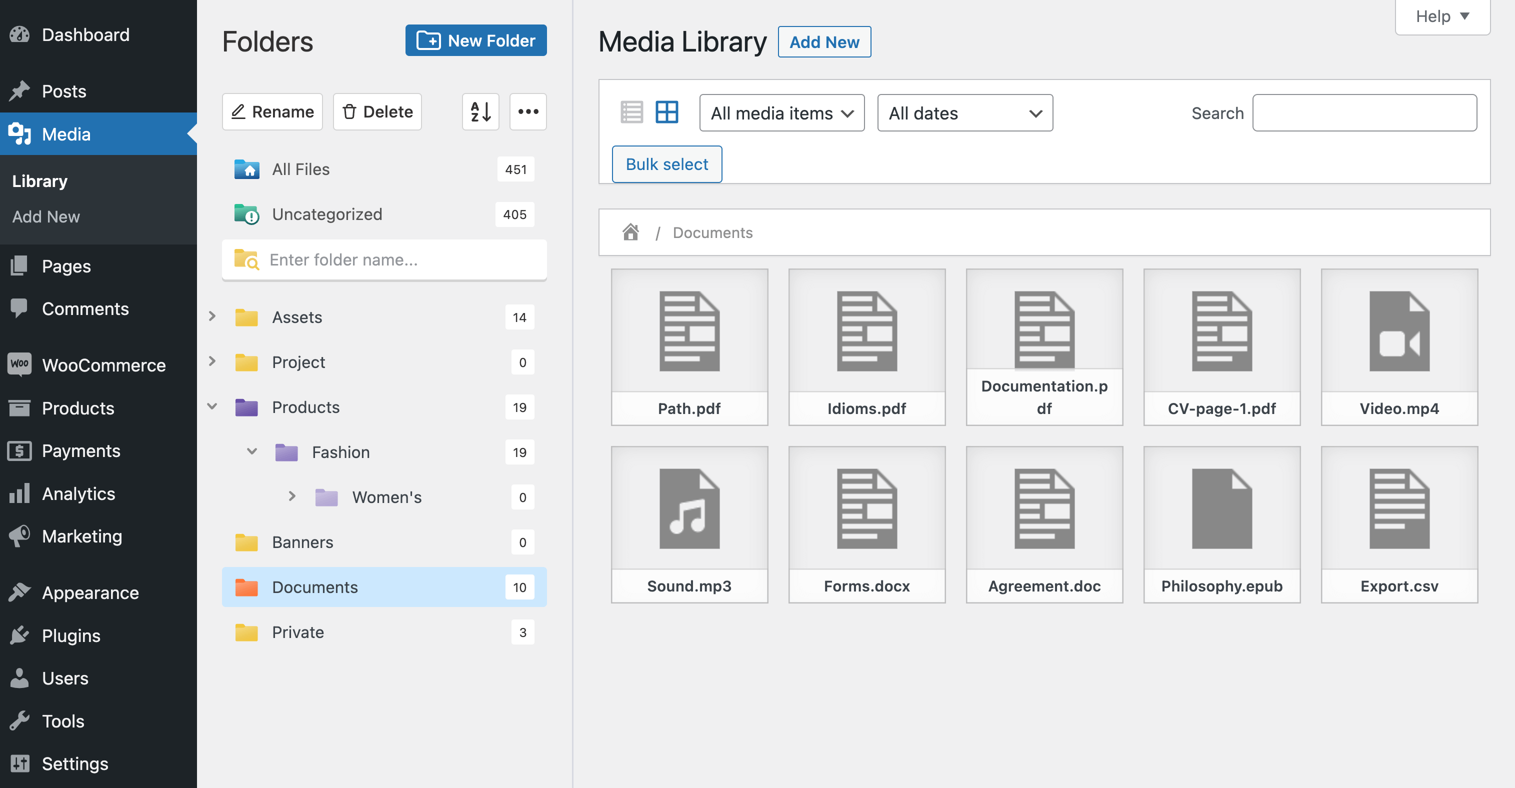Select the Private folder row
This screenshot has width=1515, height=788.
[384, 632]
